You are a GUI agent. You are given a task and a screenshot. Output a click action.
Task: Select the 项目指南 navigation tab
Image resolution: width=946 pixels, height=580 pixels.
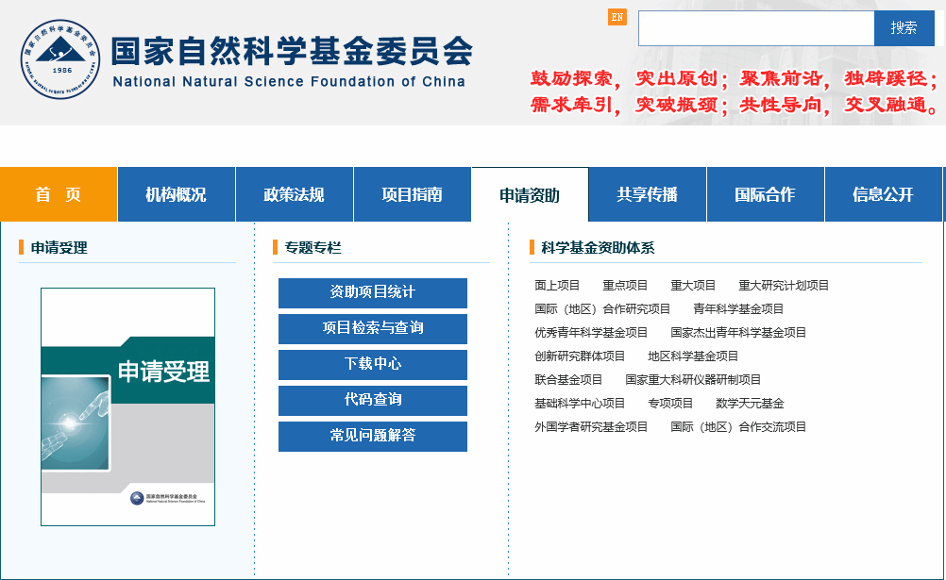click(x=412, y=195)
